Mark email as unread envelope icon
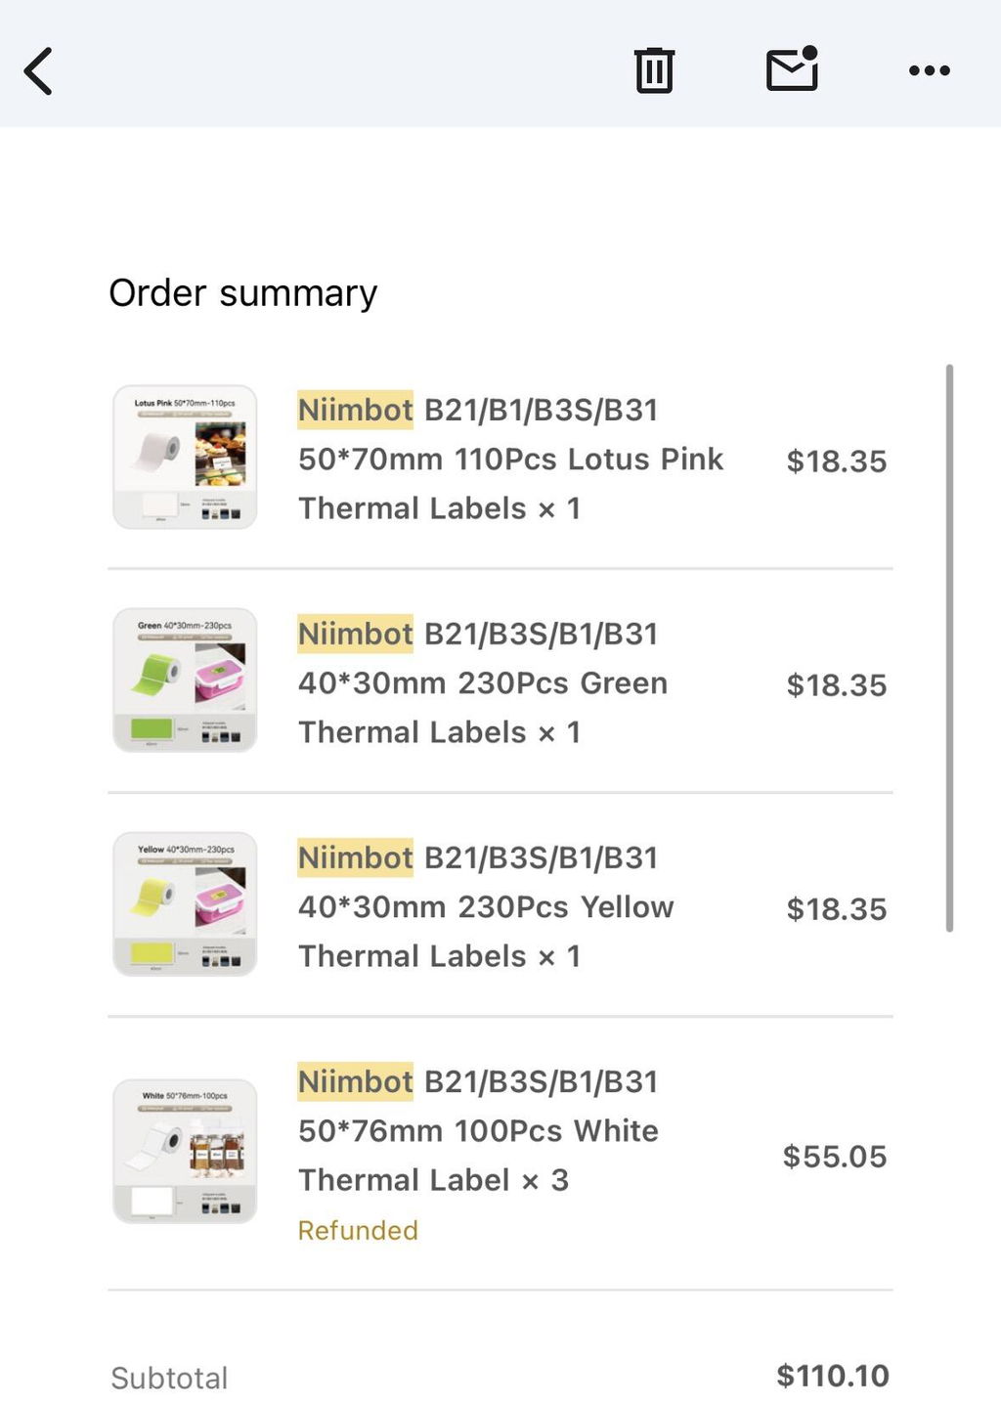This screenshot has height=1404, width=1001. coord(793,68)
